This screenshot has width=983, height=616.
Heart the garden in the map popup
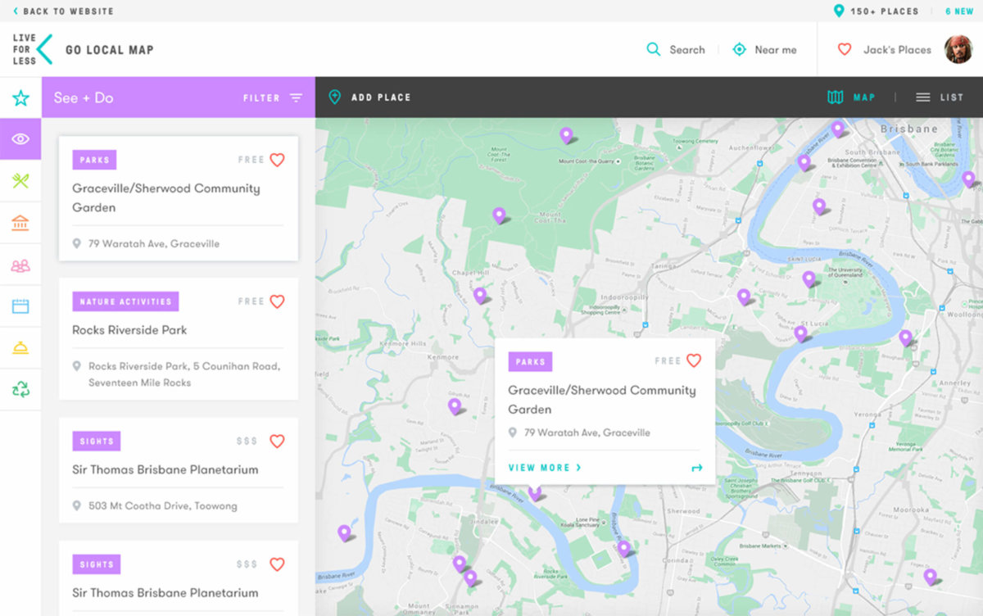tap(695, 360)
